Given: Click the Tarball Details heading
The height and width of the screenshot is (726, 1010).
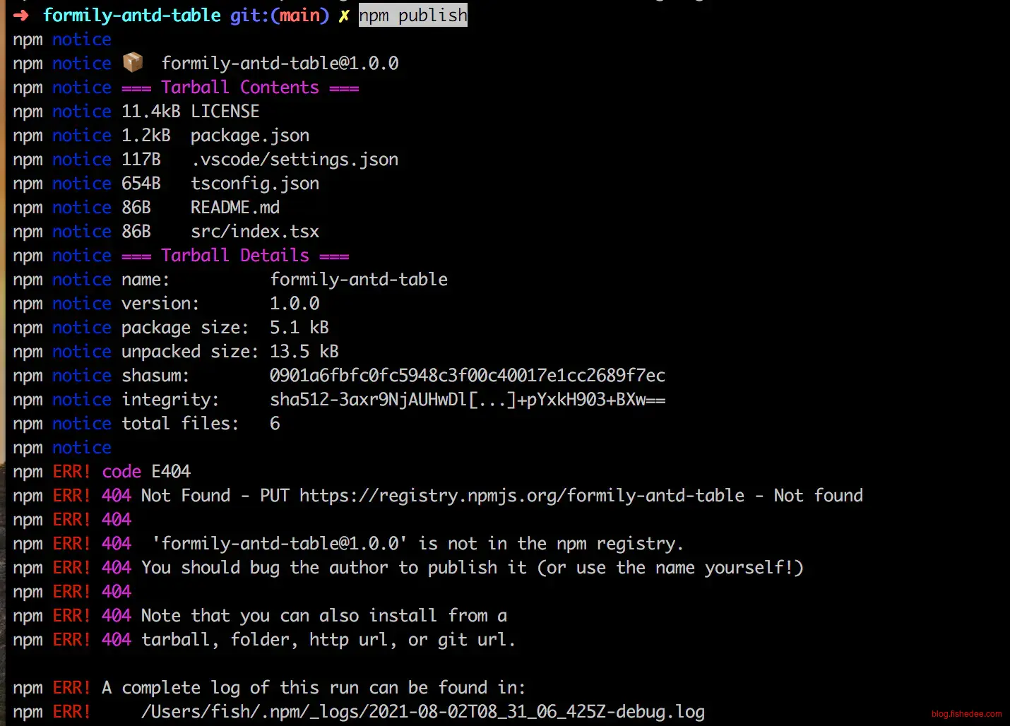Looking at the screenshot, I should [x=234, y=255].
